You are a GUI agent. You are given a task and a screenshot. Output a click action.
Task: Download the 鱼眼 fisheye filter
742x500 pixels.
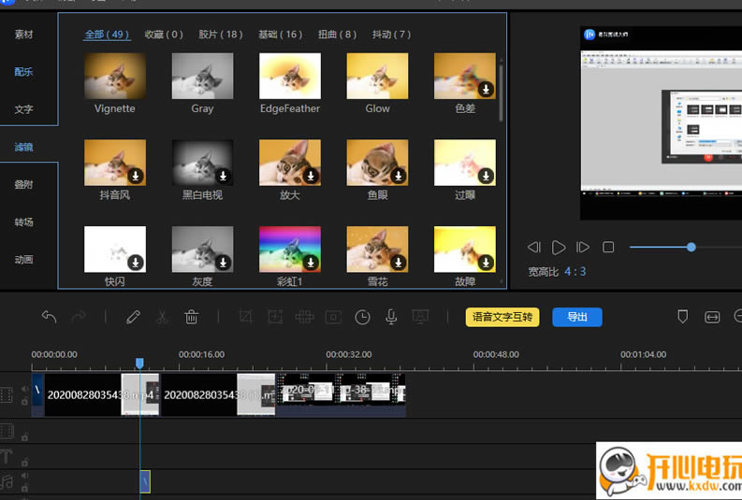point(398,176)
